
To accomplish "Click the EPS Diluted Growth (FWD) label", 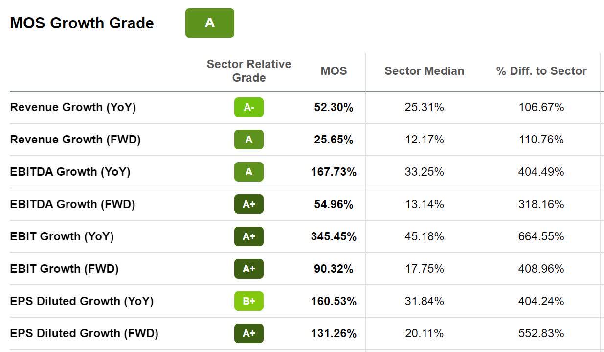I will [x=84, y=333].
